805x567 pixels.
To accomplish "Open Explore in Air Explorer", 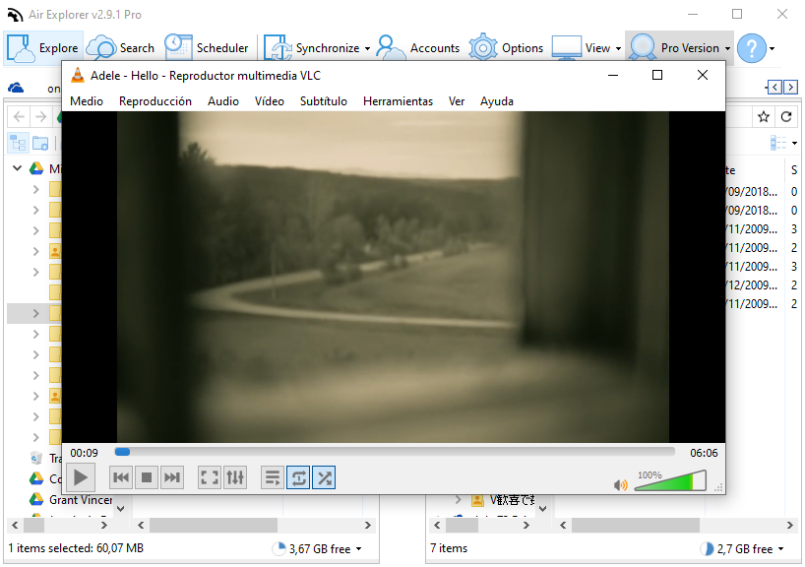I will click(43, 48).
